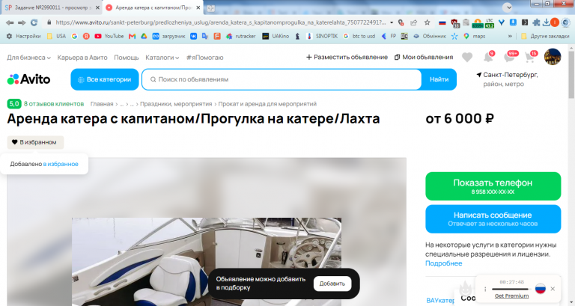Click the translator widget progress slider

point(511,289)
